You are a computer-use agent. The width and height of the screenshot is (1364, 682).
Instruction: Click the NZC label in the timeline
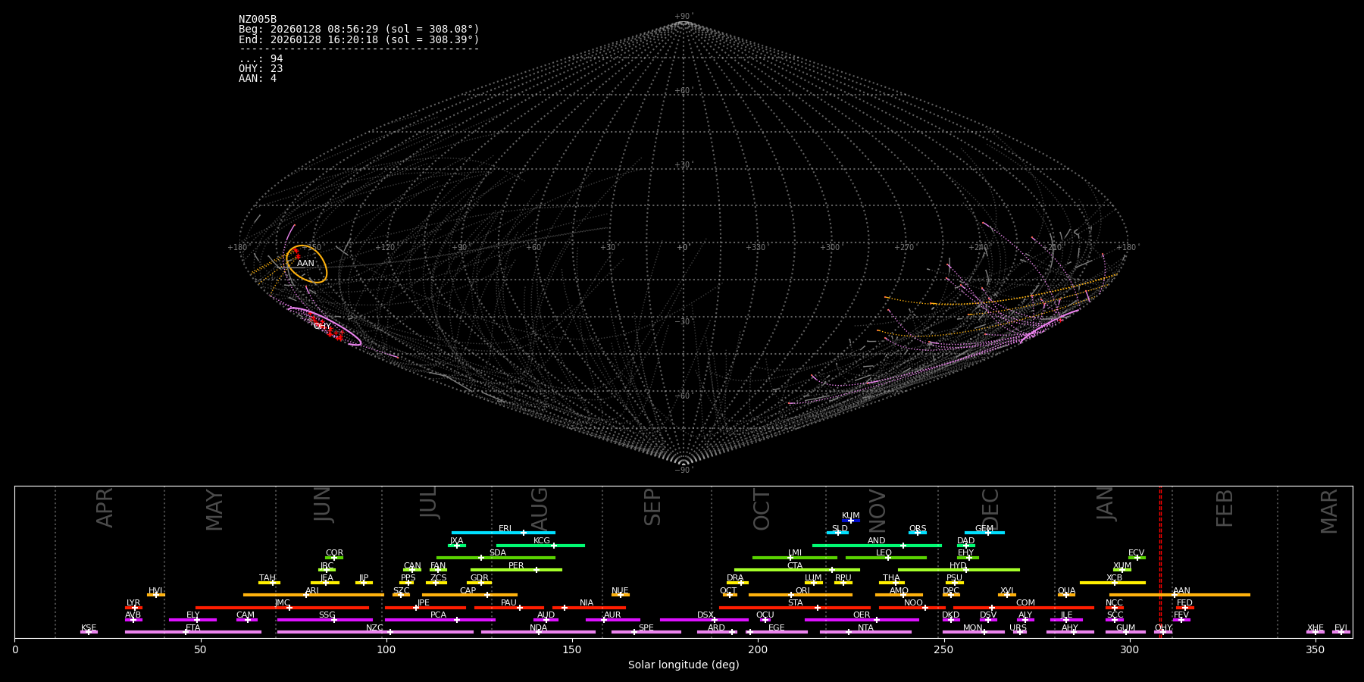(374, 628)
